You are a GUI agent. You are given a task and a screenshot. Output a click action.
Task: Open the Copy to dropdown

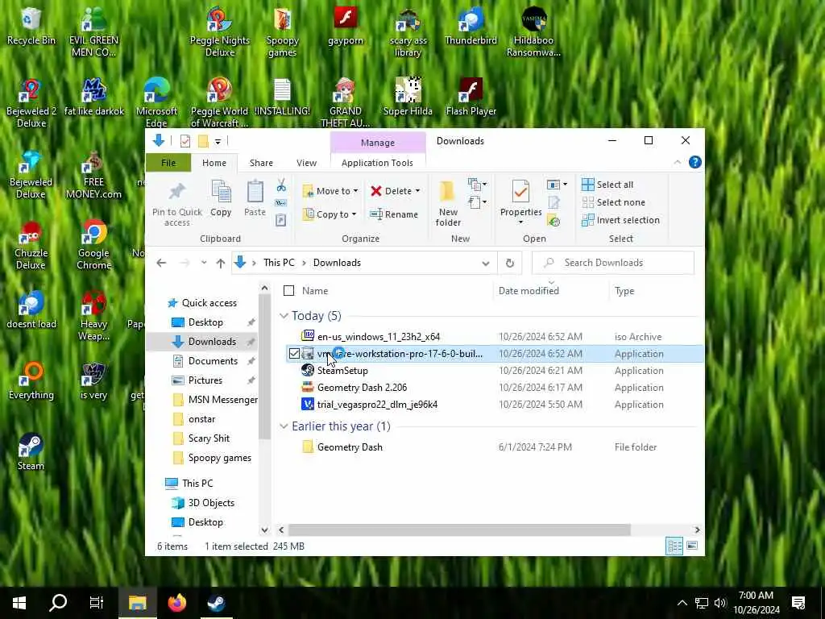(330, 214)
